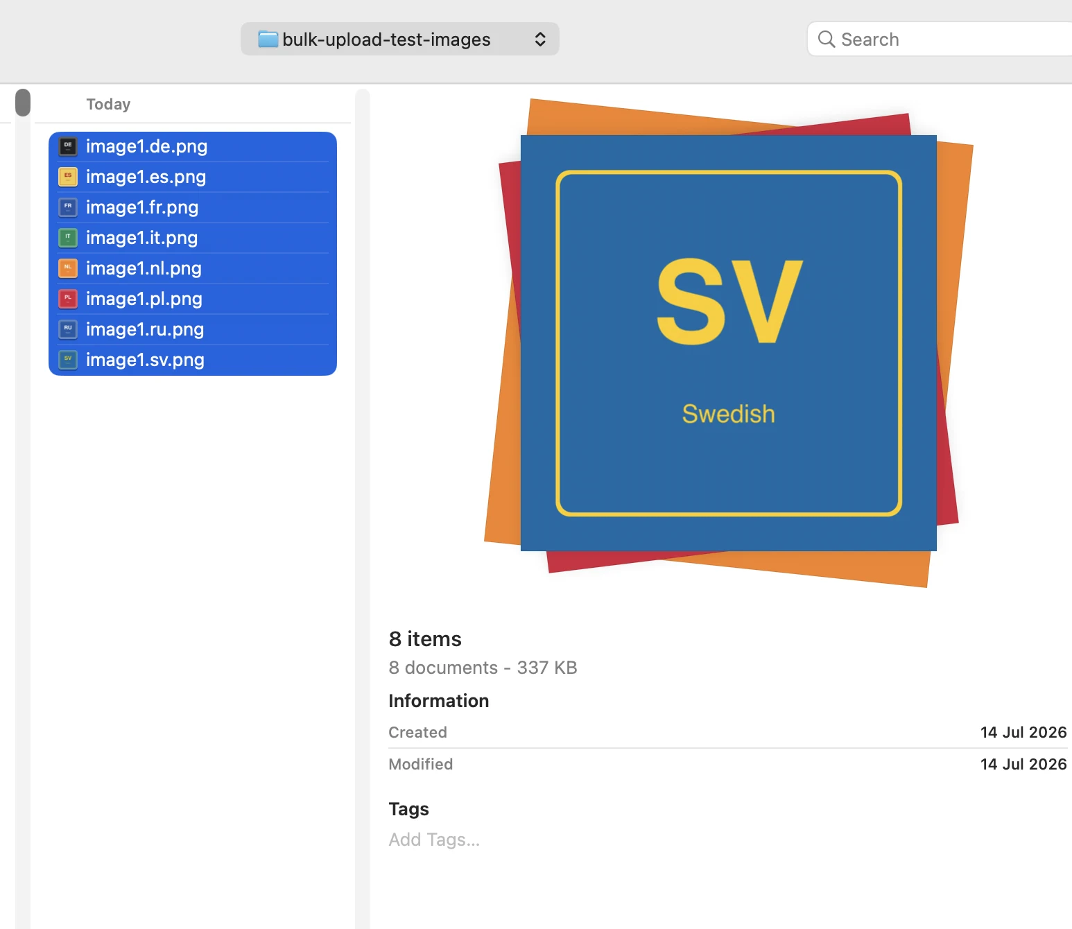
Task: Click into the Search field
Action: click(x=940, y=39)
